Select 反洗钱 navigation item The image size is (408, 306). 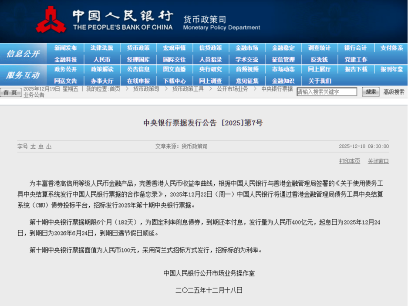319,59
